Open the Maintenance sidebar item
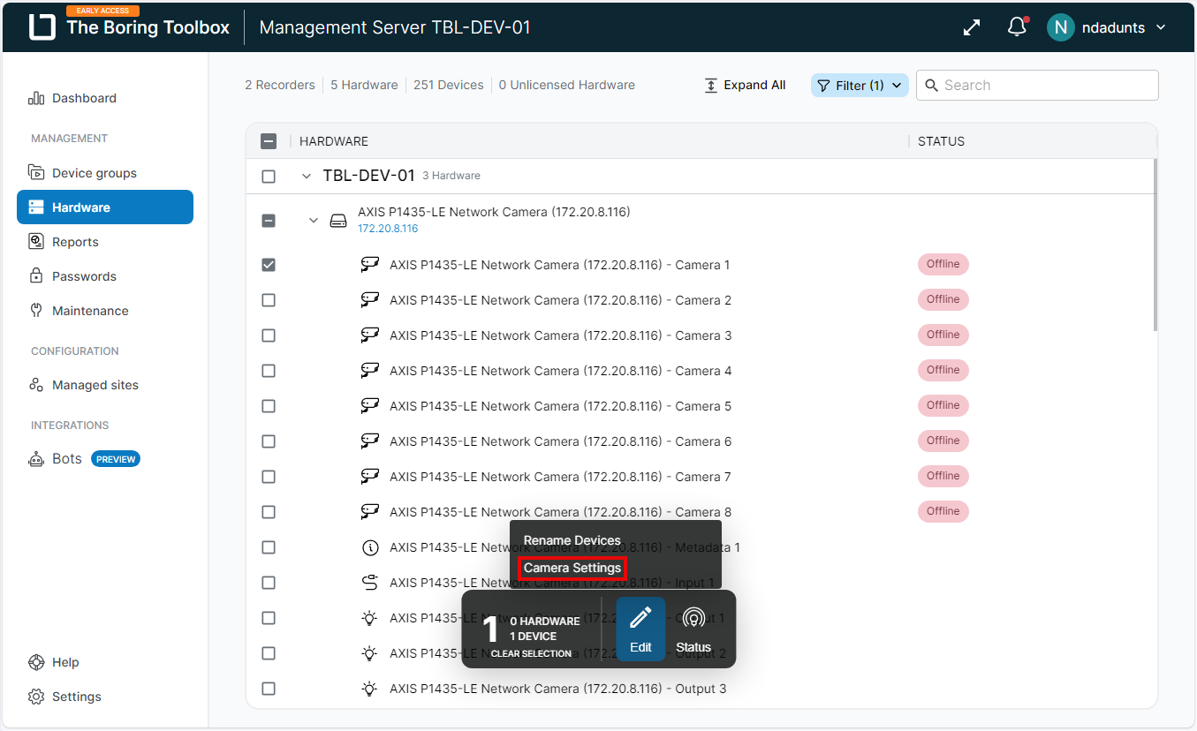 [x=90, y=311]
